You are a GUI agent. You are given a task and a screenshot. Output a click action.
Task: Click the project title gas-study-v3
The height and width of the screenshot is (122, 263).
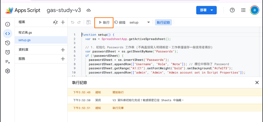tap(64, 10)
